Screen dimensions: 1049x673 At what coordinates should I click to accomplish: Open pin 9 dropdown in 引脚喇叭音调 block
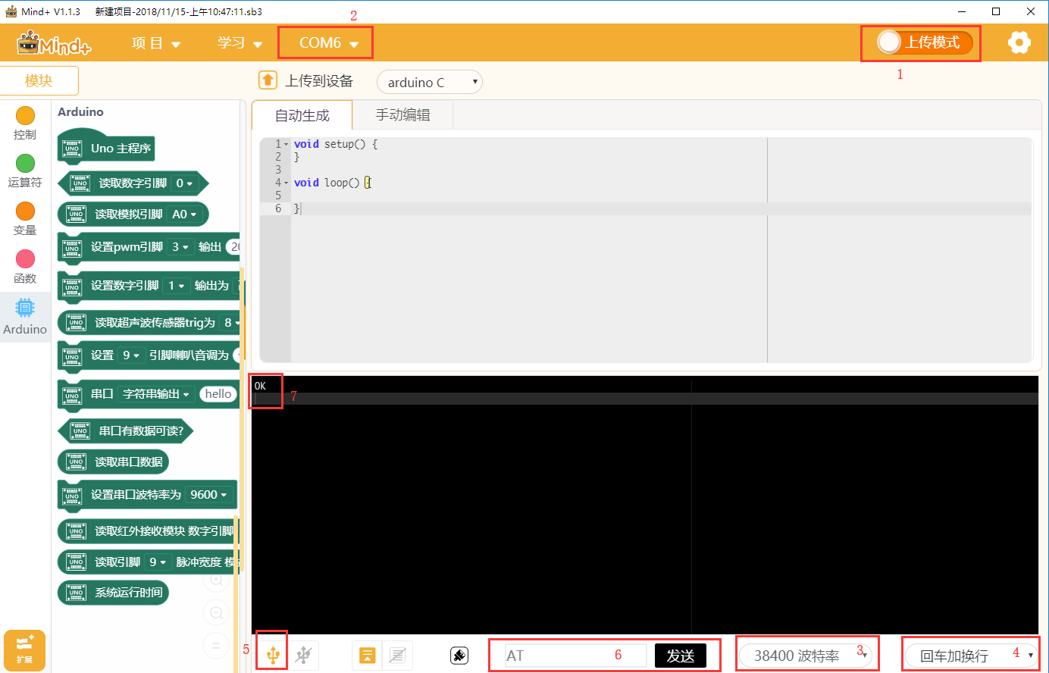pos(131,355)
